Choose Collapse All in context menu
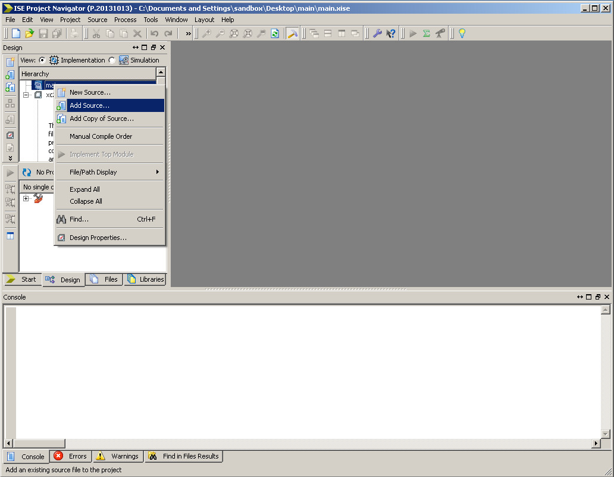 point(109,201)
